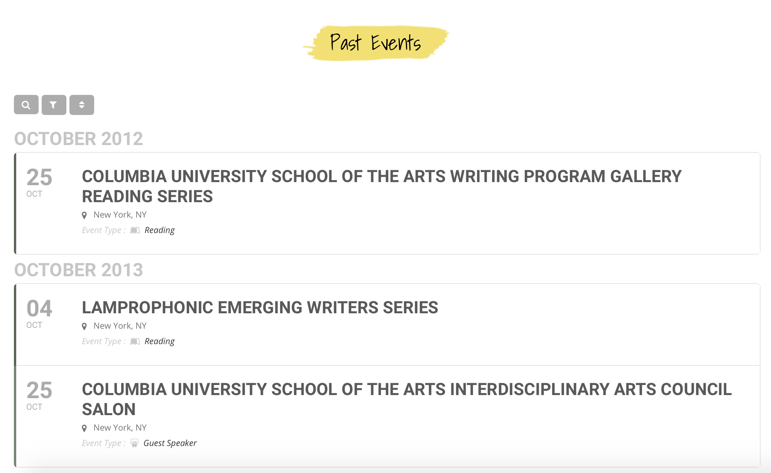Click the October 2013 month header

click(78, 270)
